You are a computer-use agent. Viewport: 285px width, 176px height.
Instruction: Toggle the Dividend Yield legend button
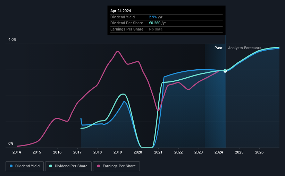[25, 166]
